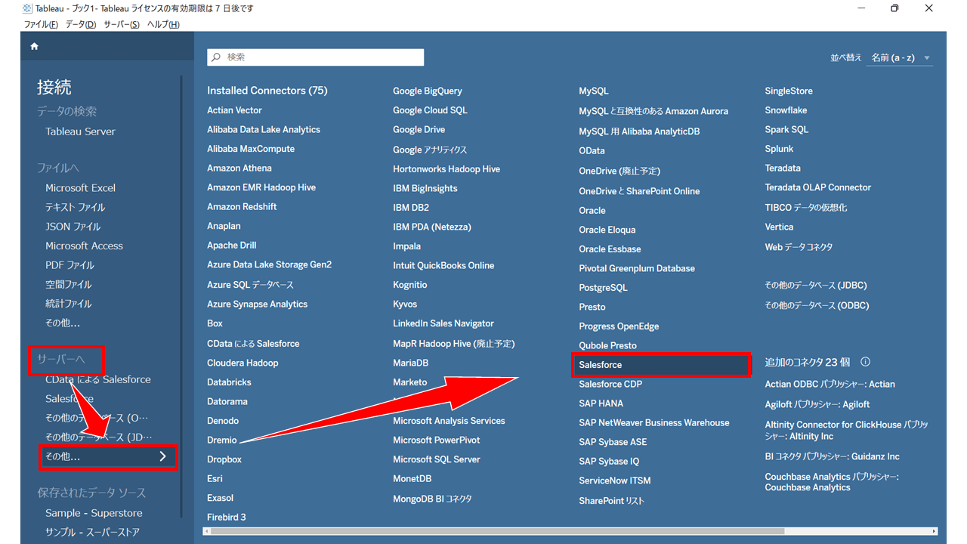Screen dimensions: 967x544
Task: Open Altinity Connector for ClickHouse
Action: pos(846,430)
